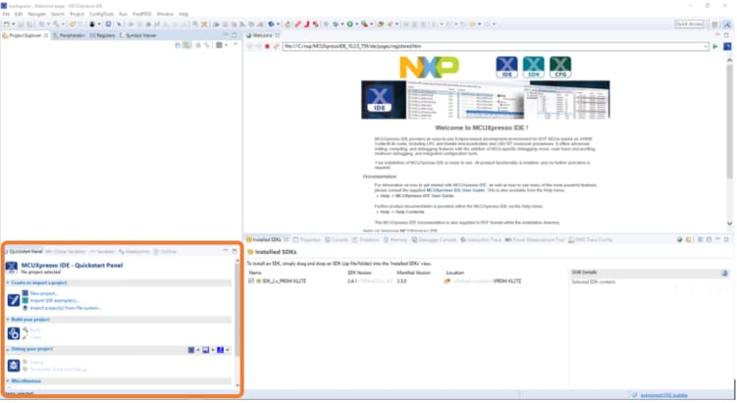Click the New project icon in Quickstart Panel
This screenshot has width=737, height=403.
tap(26, 293)
